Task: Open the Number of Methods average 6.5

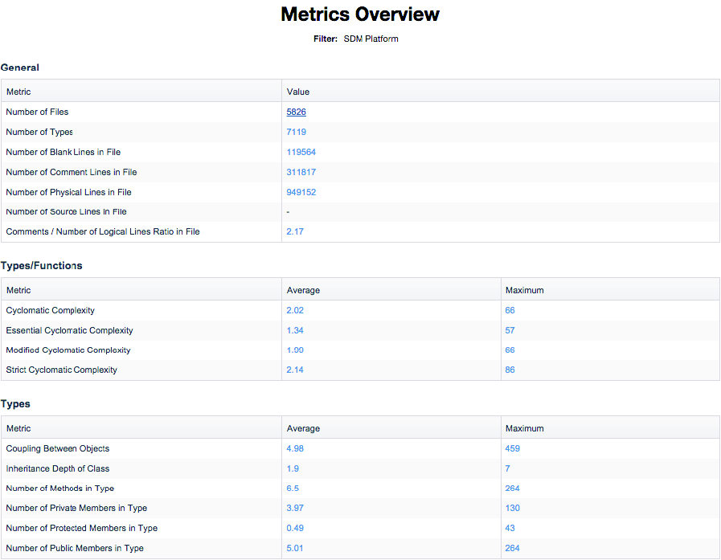Action: [x=293, y=488]
